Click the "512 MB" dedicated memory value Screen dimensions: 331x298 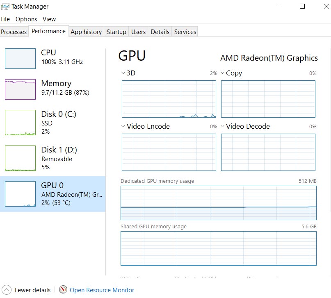(x=308, y=181)
